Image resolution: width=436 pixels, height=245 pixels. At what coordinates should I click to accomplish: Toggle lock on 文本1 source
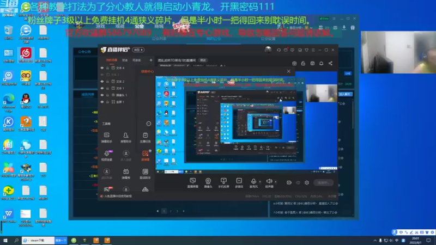pyautogui.click(x=107, y=88)
